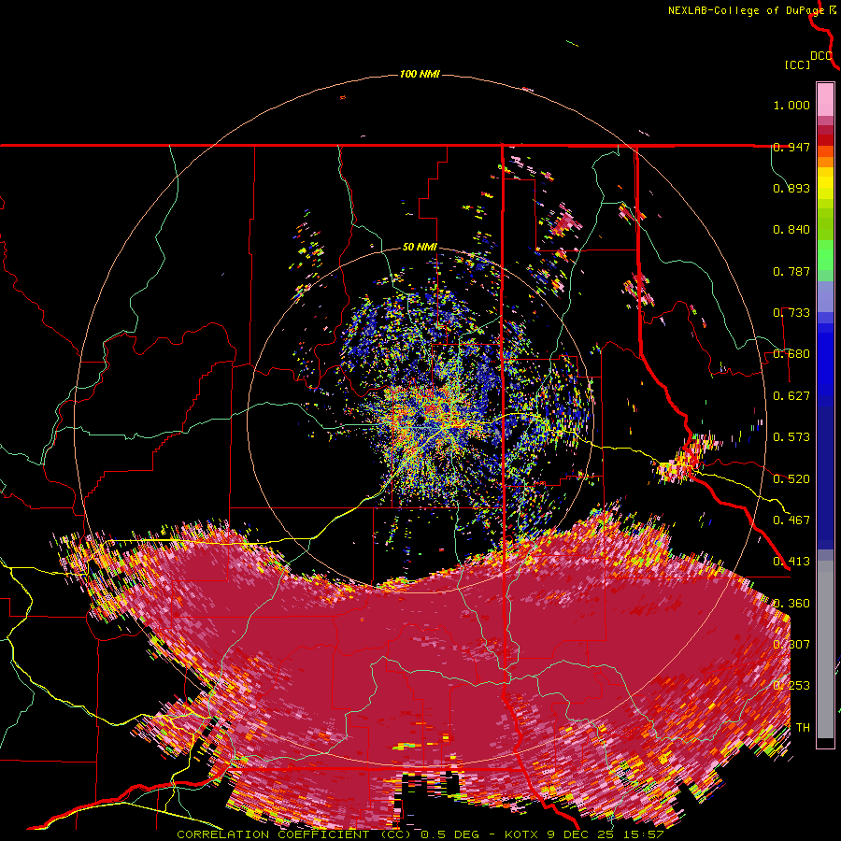841x841 pixels.
Task: Click the 0.893 scale value
Action: (791, 188)
